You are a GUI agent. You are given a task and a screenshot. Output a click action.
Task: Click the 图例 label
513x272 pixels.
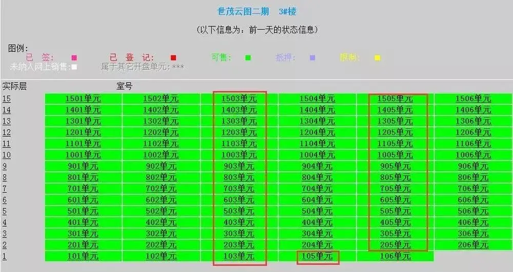pyautogui.click(x=17, y=48)
